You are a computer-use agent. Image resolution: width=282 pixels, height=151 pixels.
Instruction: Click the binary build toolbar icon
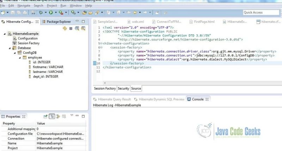click(x=33, y=13)
